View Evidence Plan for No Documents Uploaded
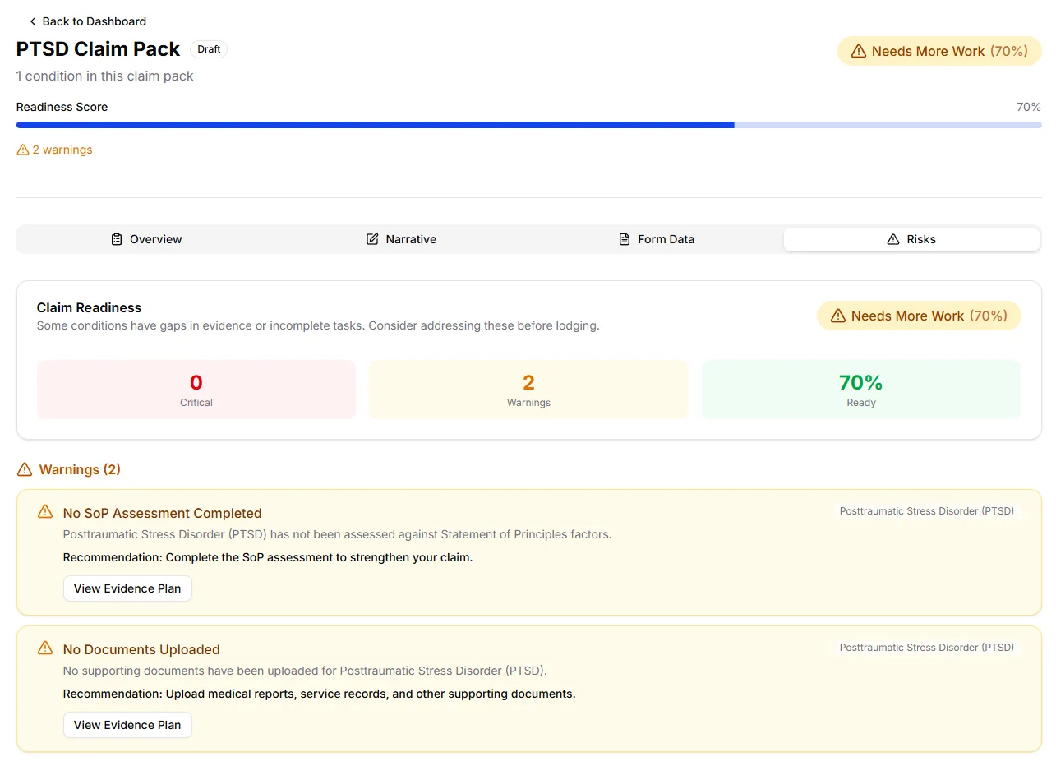 coord(127,725)
